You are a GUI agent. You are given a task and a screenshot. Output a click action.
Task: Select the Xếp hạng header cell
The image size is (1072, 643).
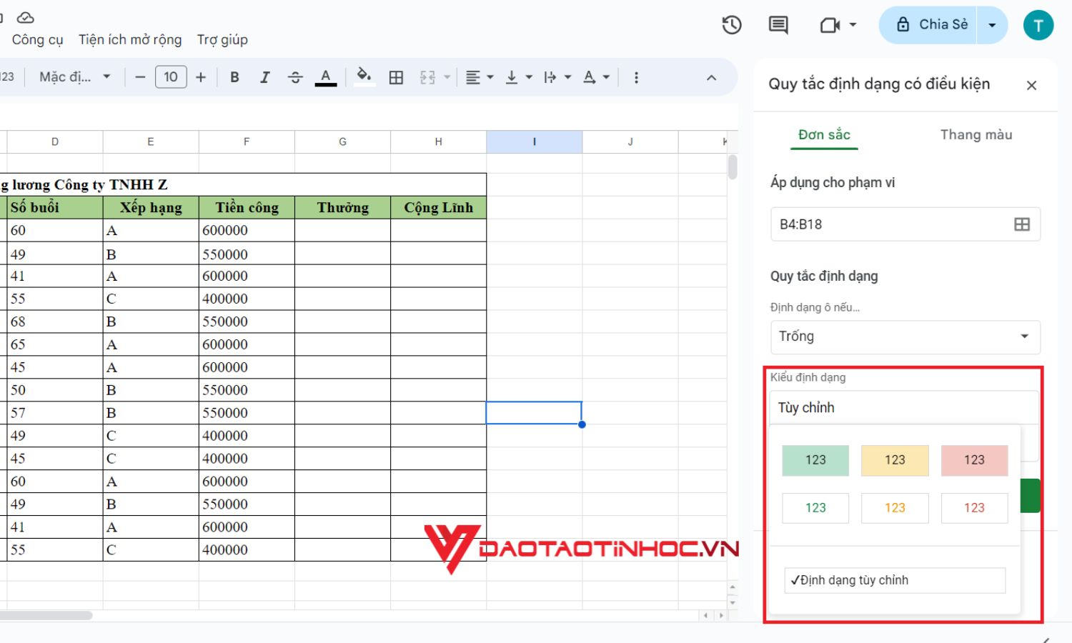click(151, 208)
